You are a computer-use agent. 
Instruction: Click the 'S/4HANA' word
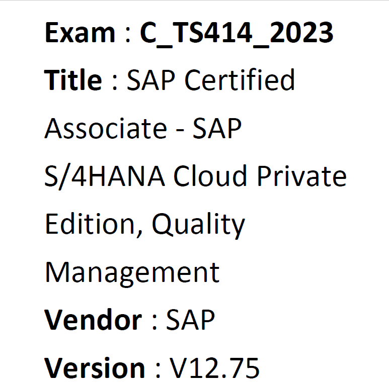click(105, 176)
